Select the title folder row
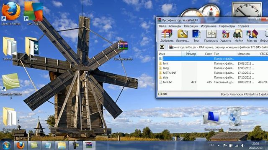268x150 pixels. pyautogui.click(x=213, y=77)
